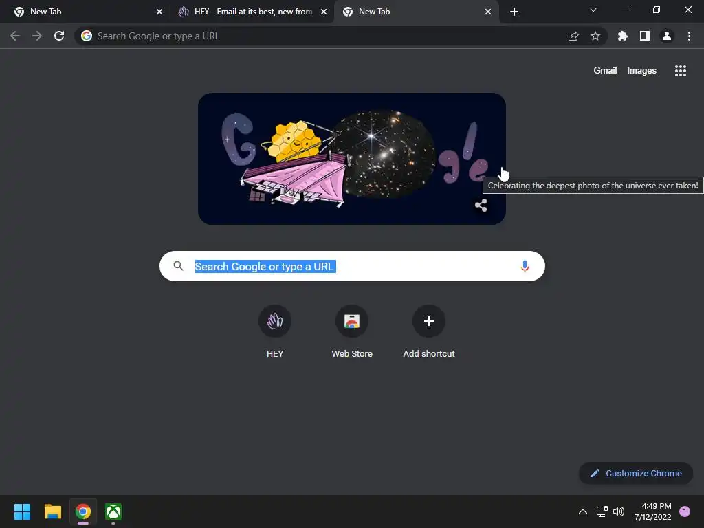Bookmark this tab with the star icon
Image resolution: width=704 pixels, height=528 pixels.
tap(595, 36)
